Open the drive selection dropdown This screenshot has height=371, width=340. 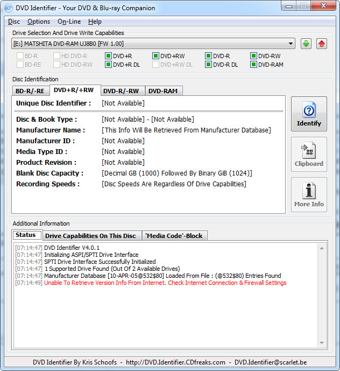click(x=291, y=44)
